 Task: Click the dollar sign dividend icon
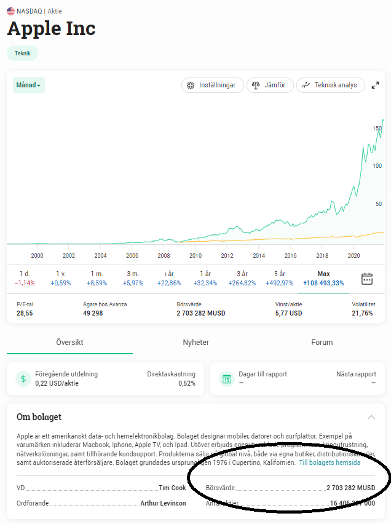click(23, 379)
